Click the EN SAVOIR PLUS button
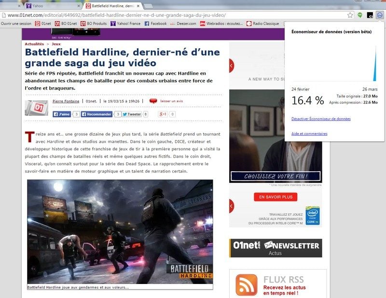 pyautogui.click(x=276, y=197)
